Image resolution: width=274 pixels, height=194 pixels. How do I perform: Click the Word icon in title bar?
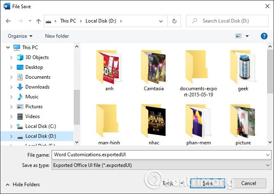point(7,7)
